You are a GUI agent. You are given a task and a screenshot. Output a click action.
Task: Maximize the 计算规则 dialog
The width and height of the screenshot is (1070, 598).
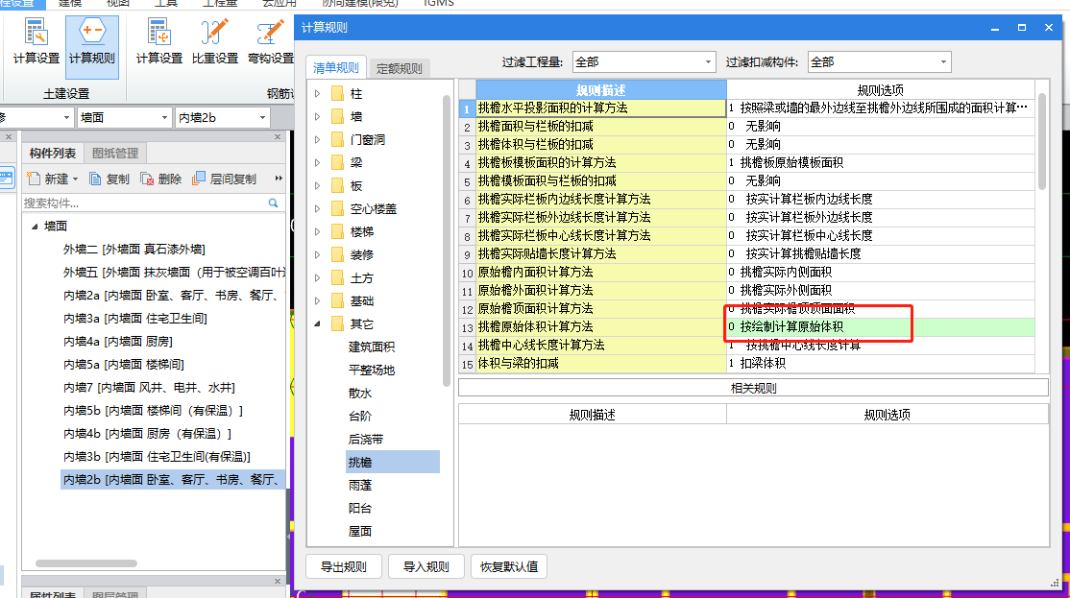(x=1022, y=27)
